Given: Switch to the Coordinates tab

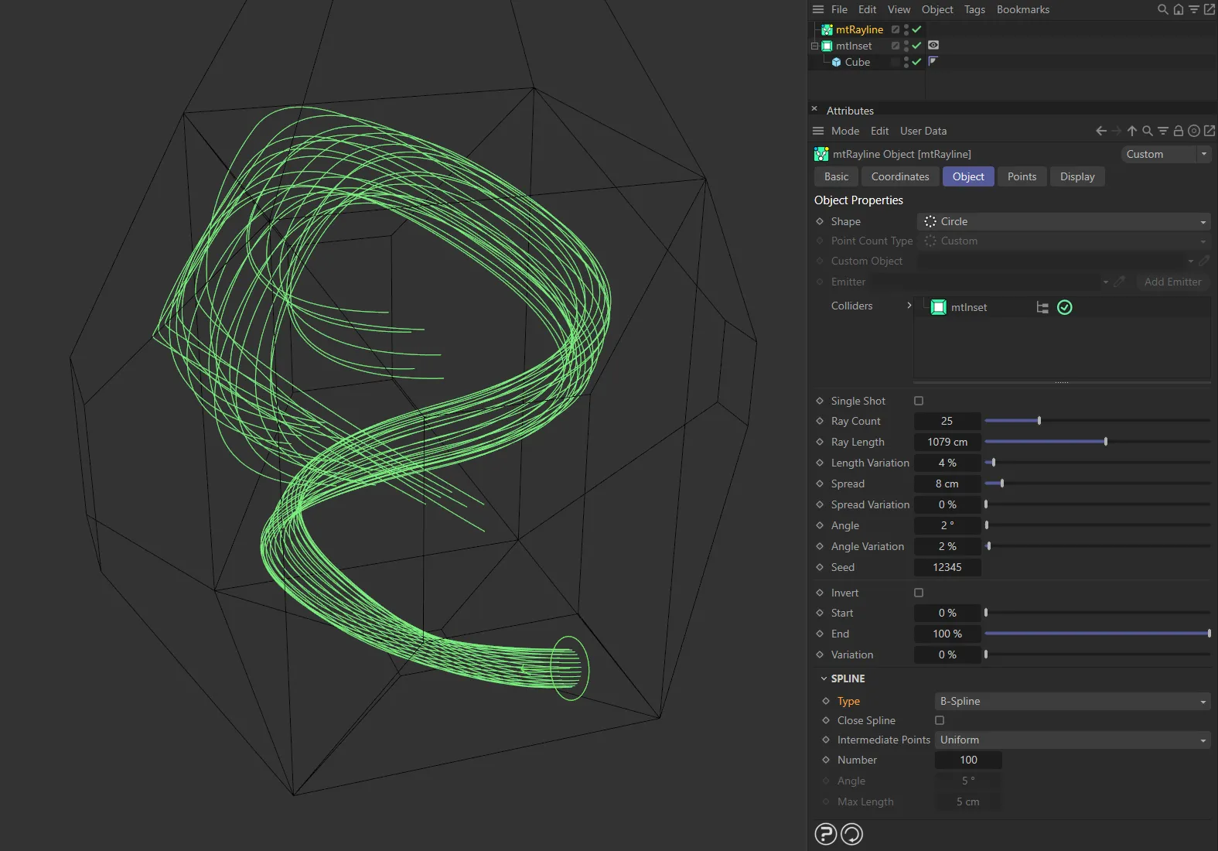Looking at the screenshot, I should (x=900, y=176).
